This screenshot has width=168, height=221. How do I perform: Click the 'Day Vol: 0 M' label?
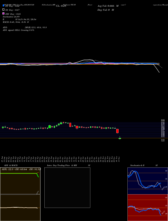point(106,10)
